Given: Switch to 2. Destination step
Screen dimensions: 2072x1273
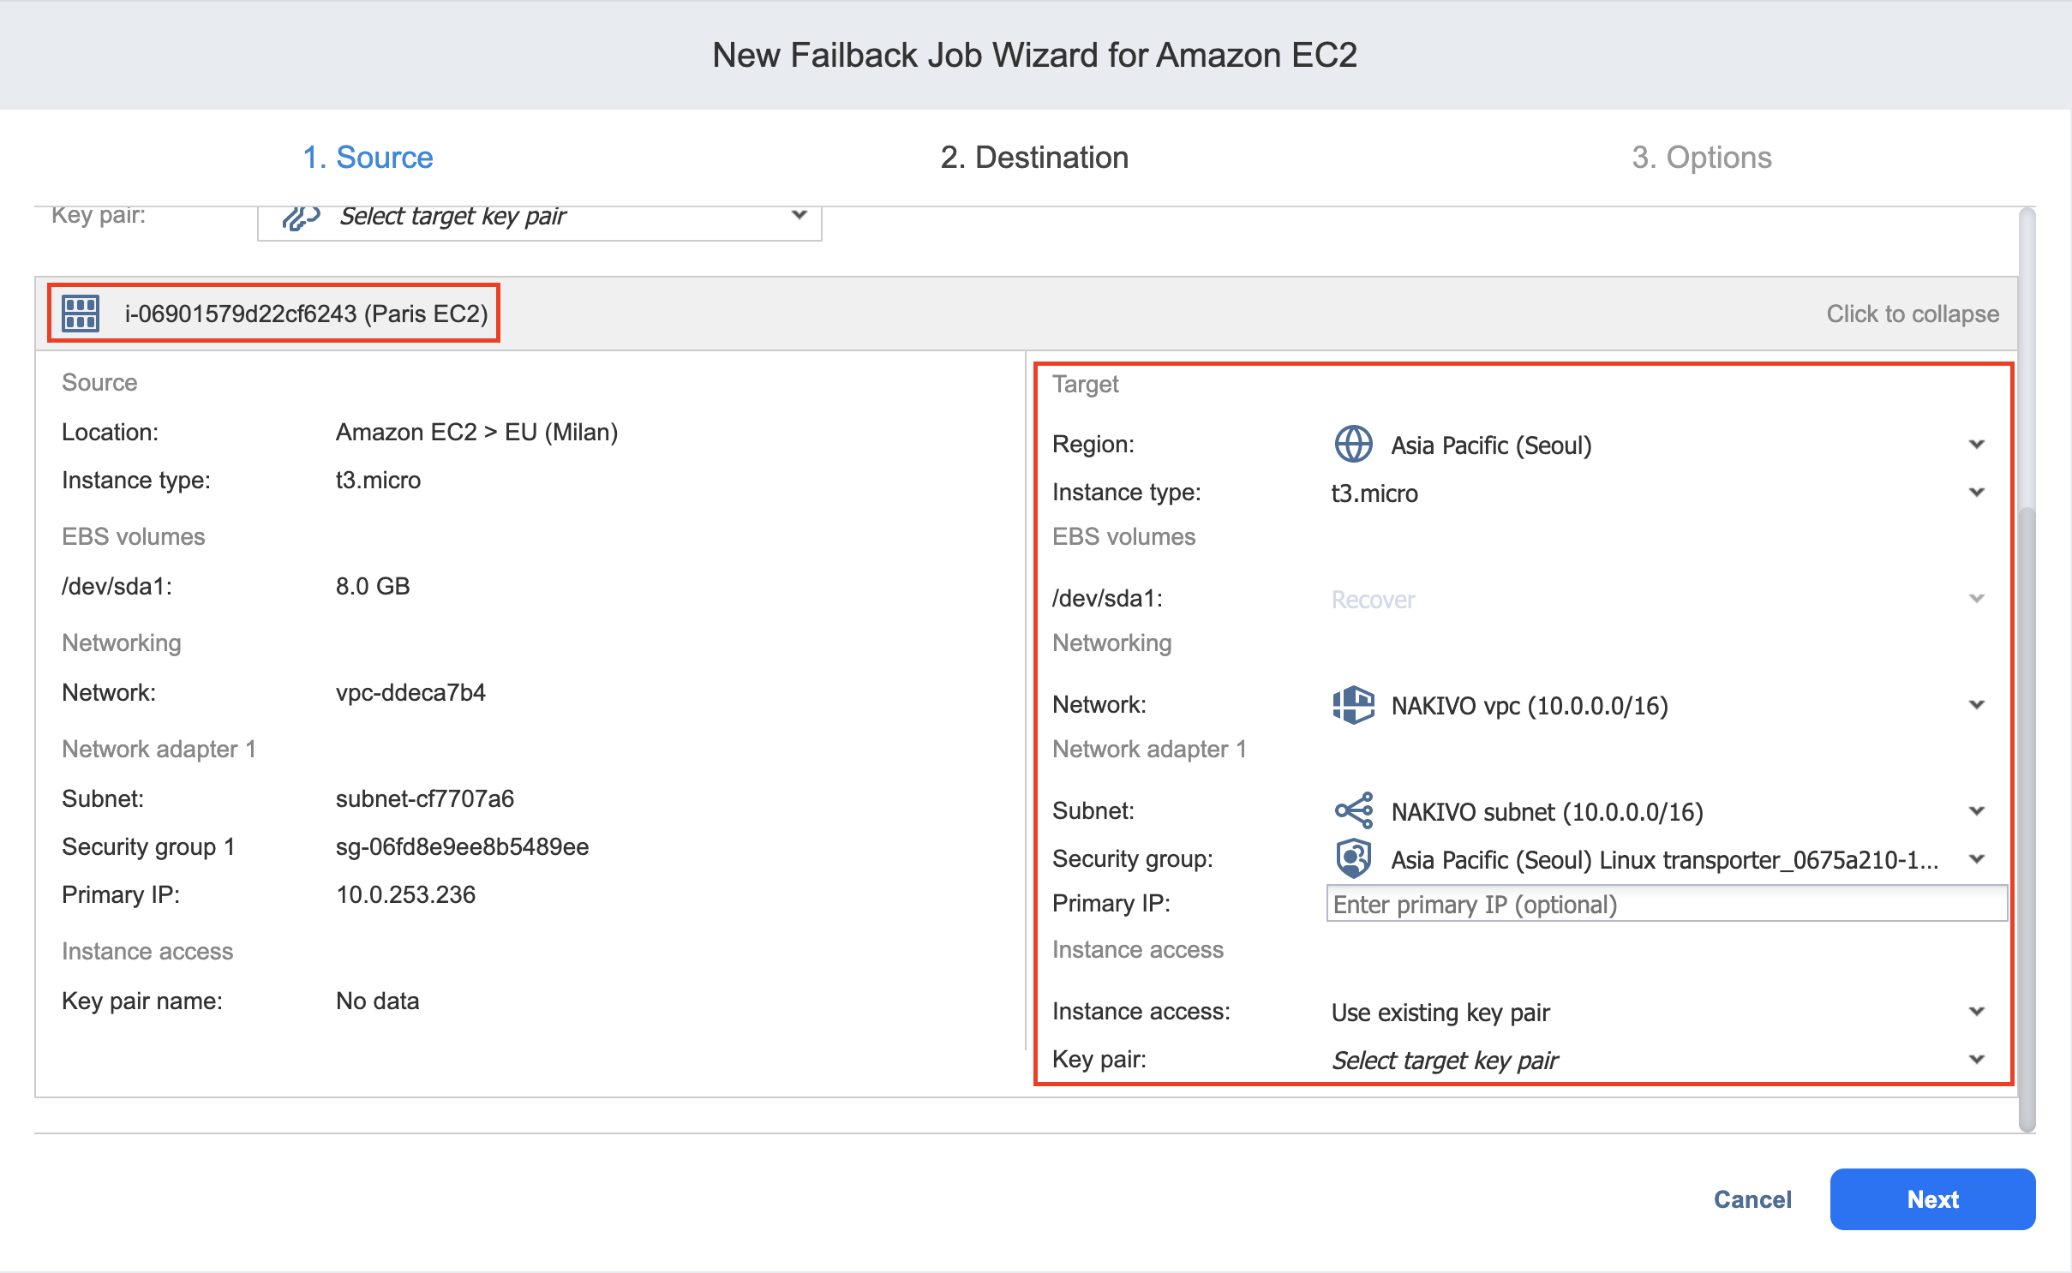Looking at the screenshot, I should coord(1034,158).
